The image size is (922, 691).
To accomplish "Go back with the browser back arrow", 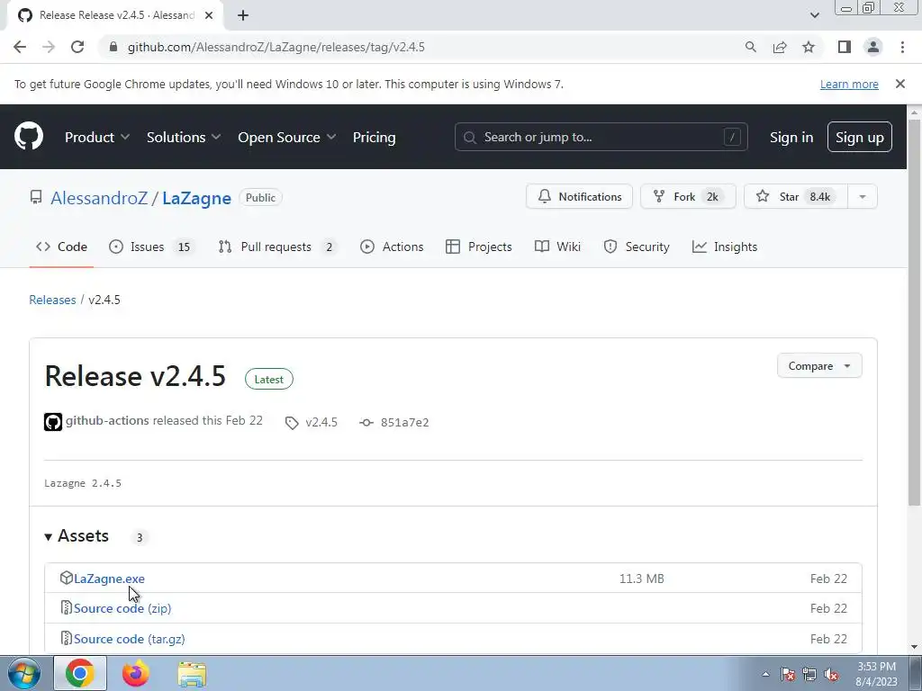I will [x=20, y=47].
